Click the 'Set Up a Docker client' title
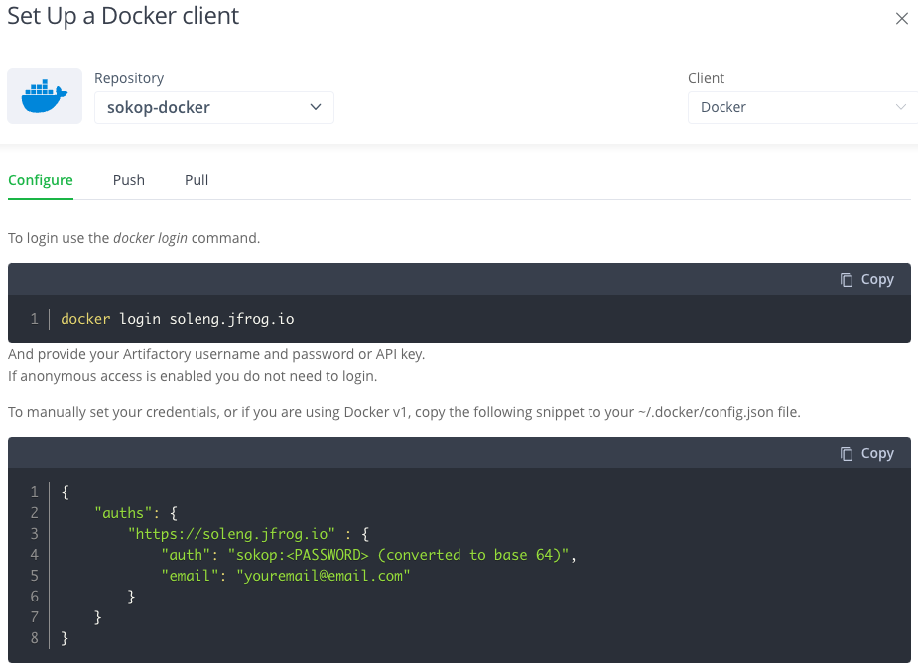The width and height of the screenshot is (918, 668). point(123,17)
